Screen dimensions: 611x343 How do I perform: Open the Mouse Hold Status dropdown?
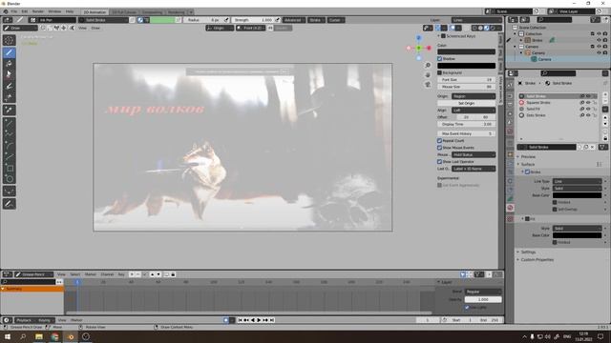pos(474,154)
